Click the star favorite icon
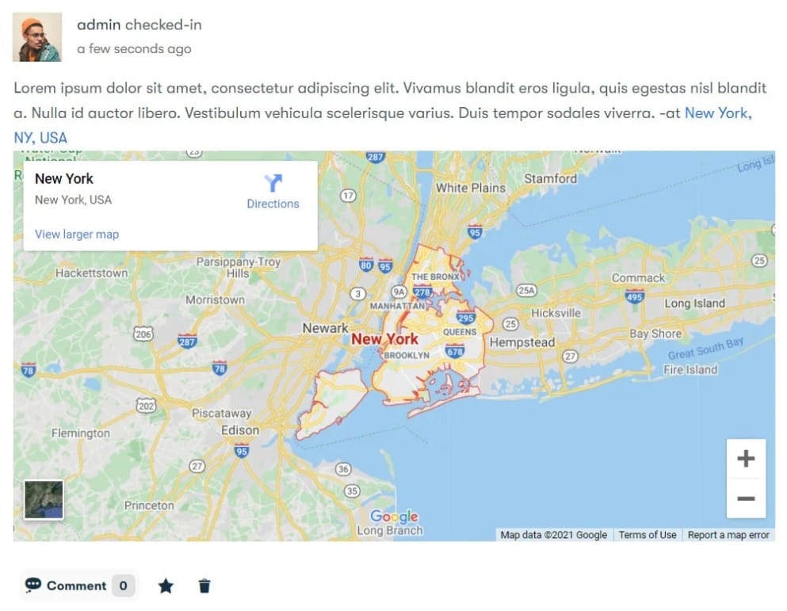The image size is (787, 611). pyautogui.click(x=166, y=586)
